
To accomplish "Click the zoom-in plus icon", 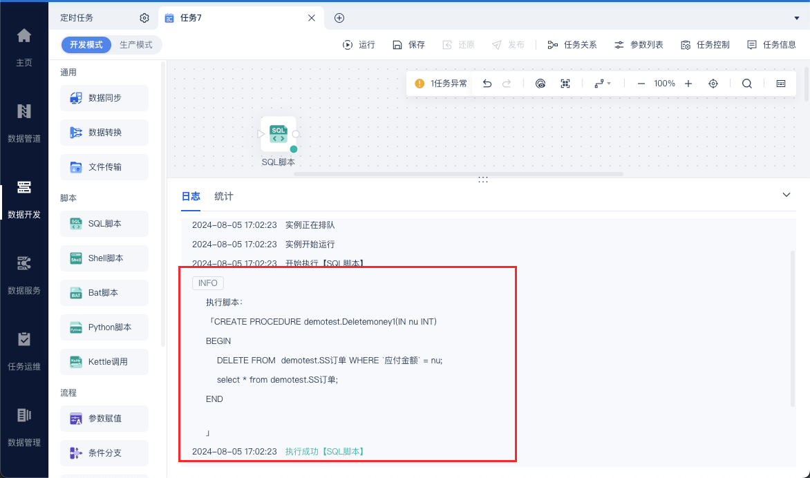I will point(688,84).
